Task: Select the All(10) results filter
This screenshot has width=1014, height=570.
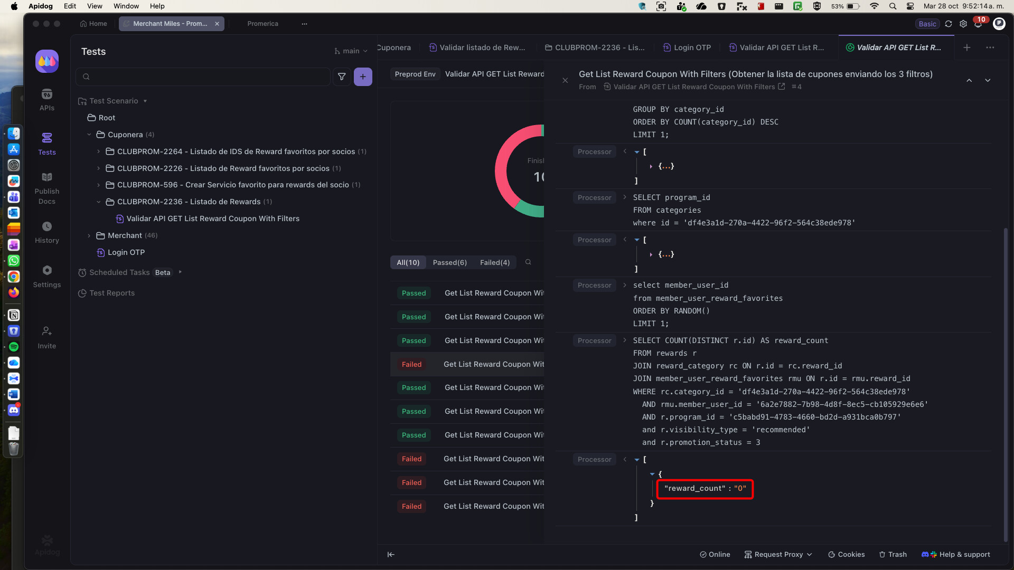Action: coord(408,262)
